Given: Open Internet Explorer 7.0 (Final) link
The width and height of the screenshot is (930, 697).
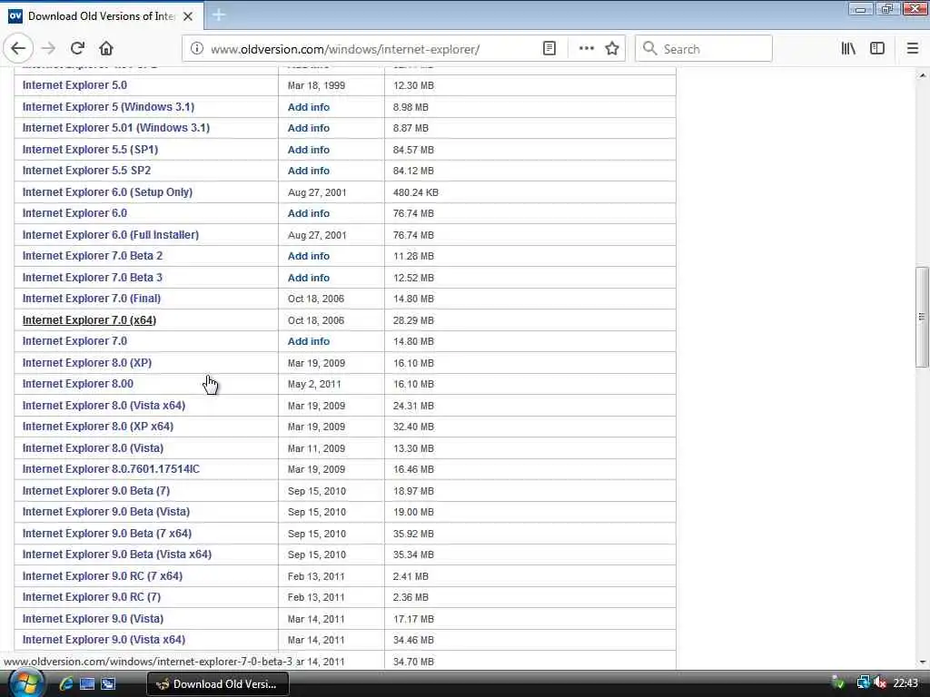Looking at the screenshot, I should [x=92, y=299].
